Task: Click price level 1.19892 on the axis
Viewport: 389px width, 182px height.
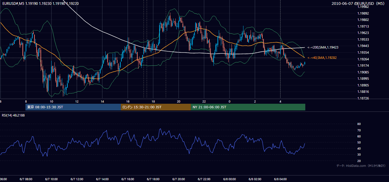Action: point(363,13)
